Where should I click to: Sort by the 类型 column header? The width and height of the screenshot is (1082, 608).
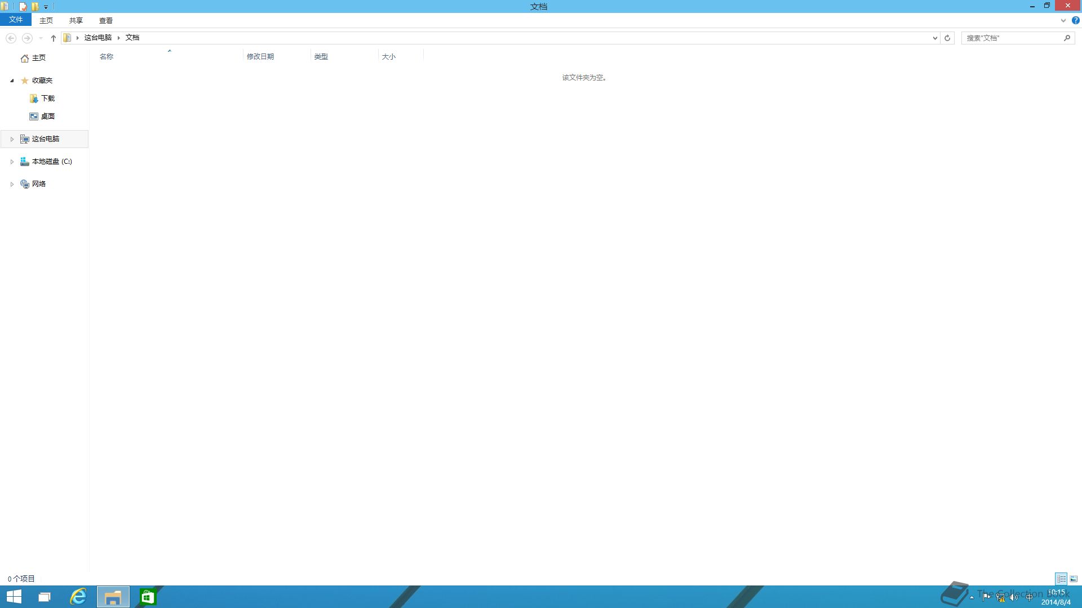coord(344,56)
